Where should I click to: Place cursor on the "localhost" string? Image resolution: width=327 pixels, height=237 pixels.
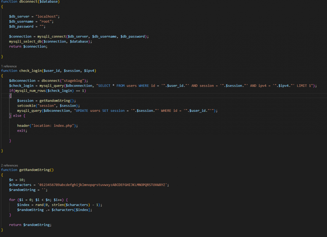pyautogui.click(x=47, y=16)
